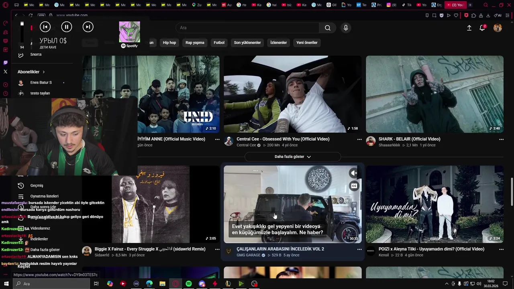514x289 pixels.
Task: Click the Sidawrld channel name link
Action: [102, 255]
